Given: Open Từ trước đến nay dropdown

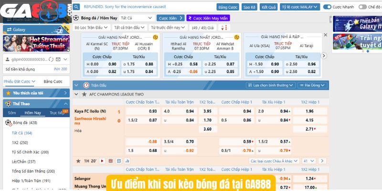Looking at the screenshot, I should tap(168, 28).
